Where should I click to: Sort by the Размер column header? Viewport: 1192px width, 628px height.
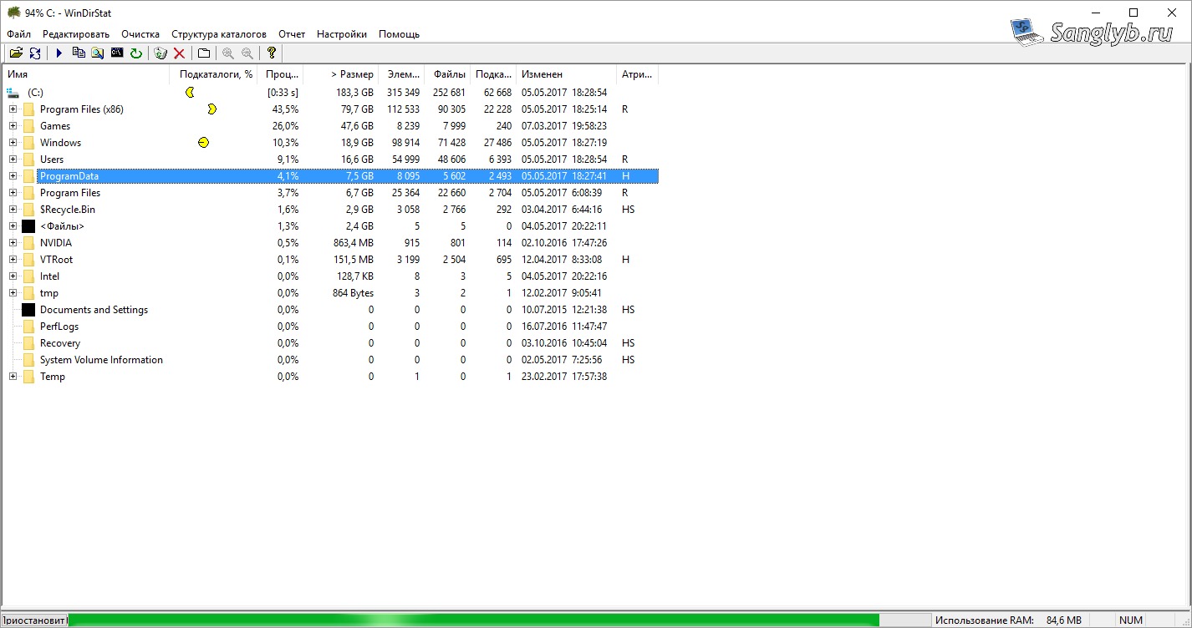[x=340, y=74]
